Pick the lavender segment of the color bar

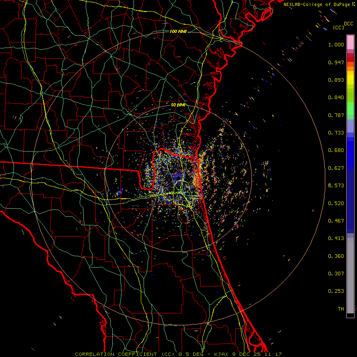pyautogui.click(x=350, y=126)
